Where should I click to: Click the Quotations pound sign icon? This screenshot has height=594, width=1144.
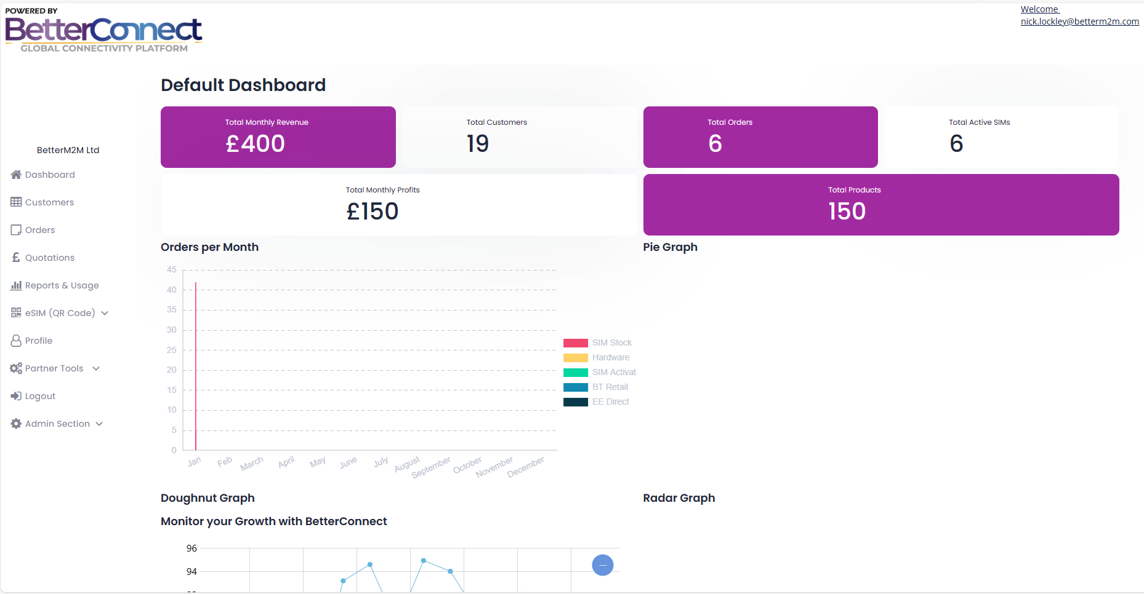(x=16, y=258)
